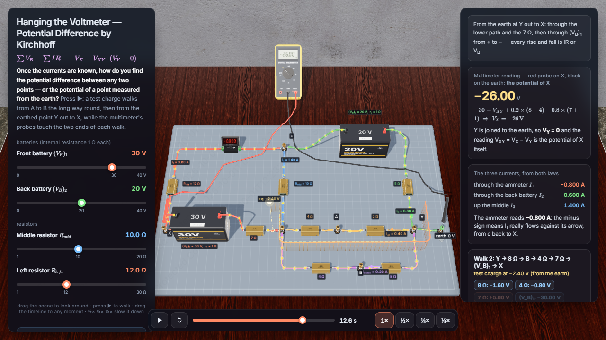The width and height of the screenshot is (606, 340).
Task: Click the 12 Ω left resistor component
Action: [x=172, y=187]
